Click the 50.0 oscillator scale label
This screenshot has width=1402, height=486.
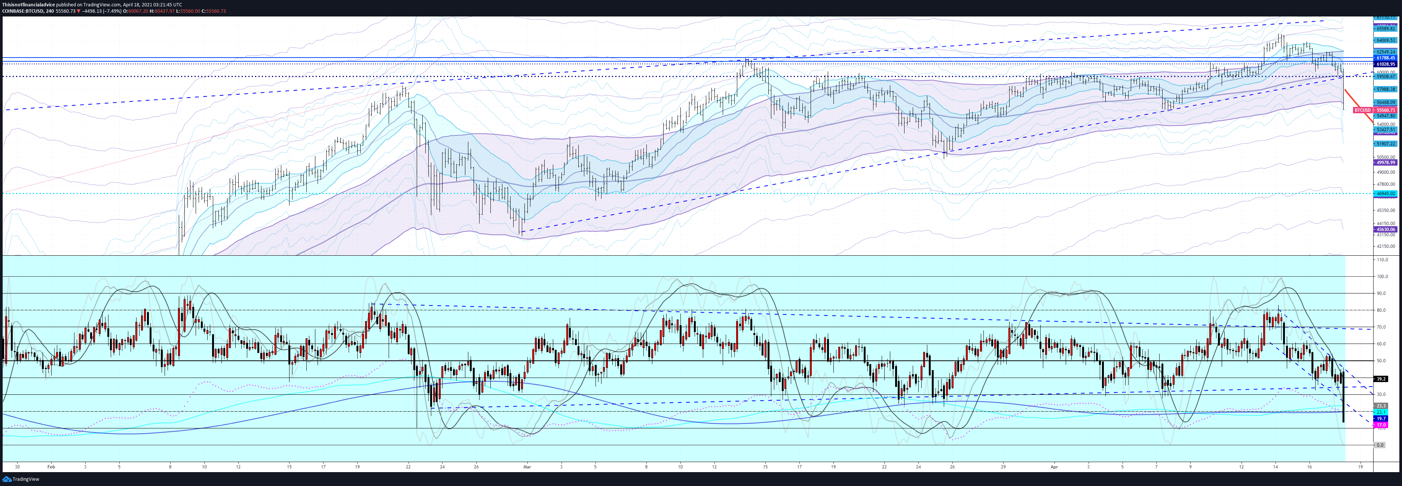point(1381,361)
